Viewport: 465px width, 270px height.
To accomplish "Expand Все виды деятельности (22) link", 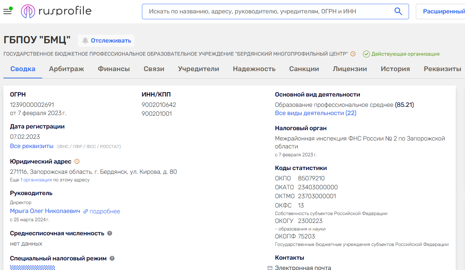I will [315, 113].
